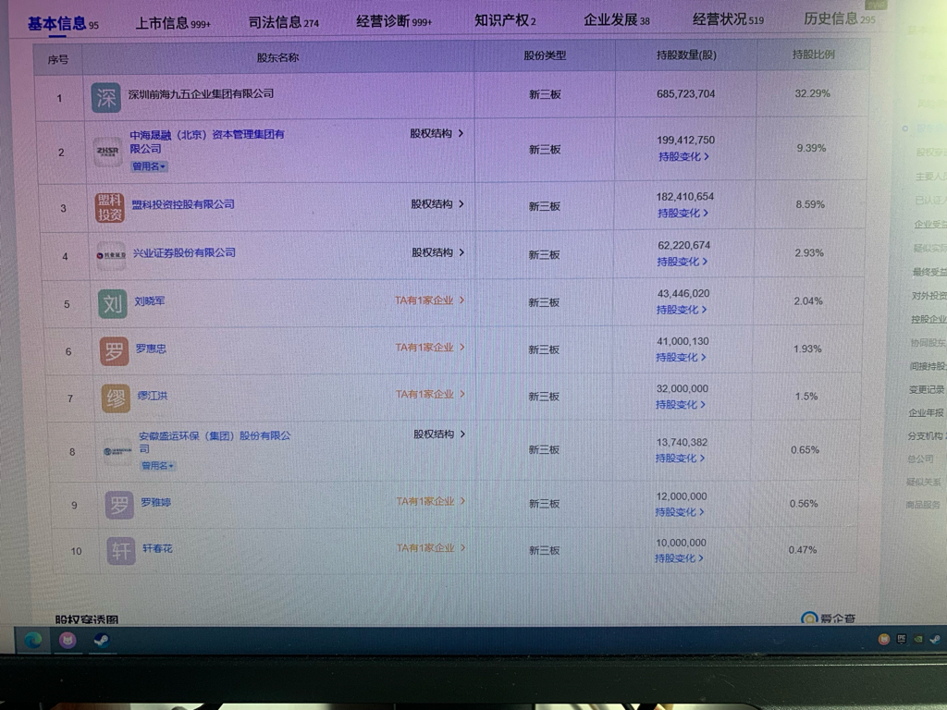Open 刘晓军 shareholder profile
This screenshot has height=710, width=947.
click(x=149, y=301)
